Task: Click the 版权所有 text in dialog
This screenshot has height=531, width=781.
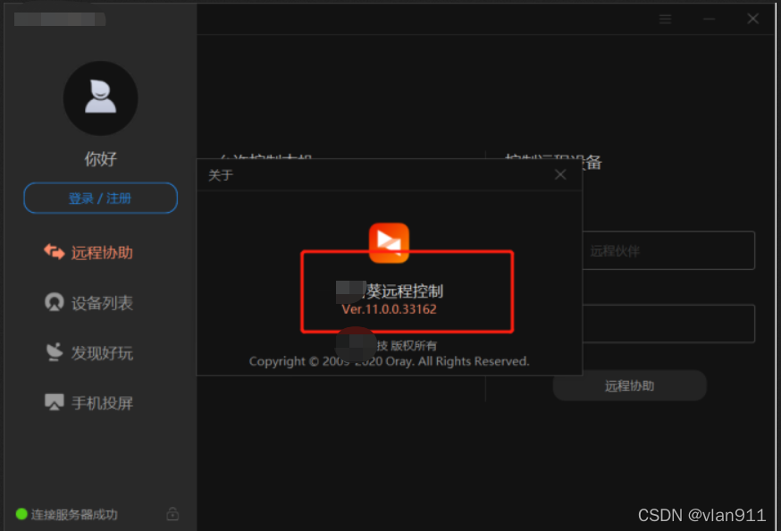Action: click(x=414, y=346)
